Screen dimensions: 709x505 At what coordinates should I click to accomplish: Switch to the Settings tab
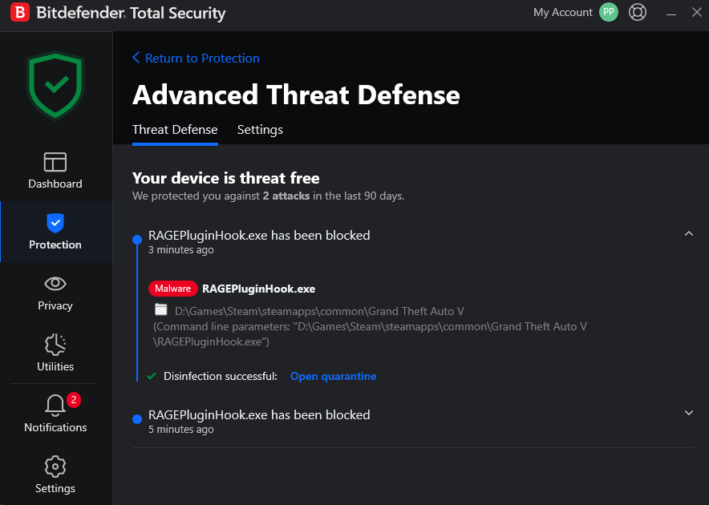(260, 130)
